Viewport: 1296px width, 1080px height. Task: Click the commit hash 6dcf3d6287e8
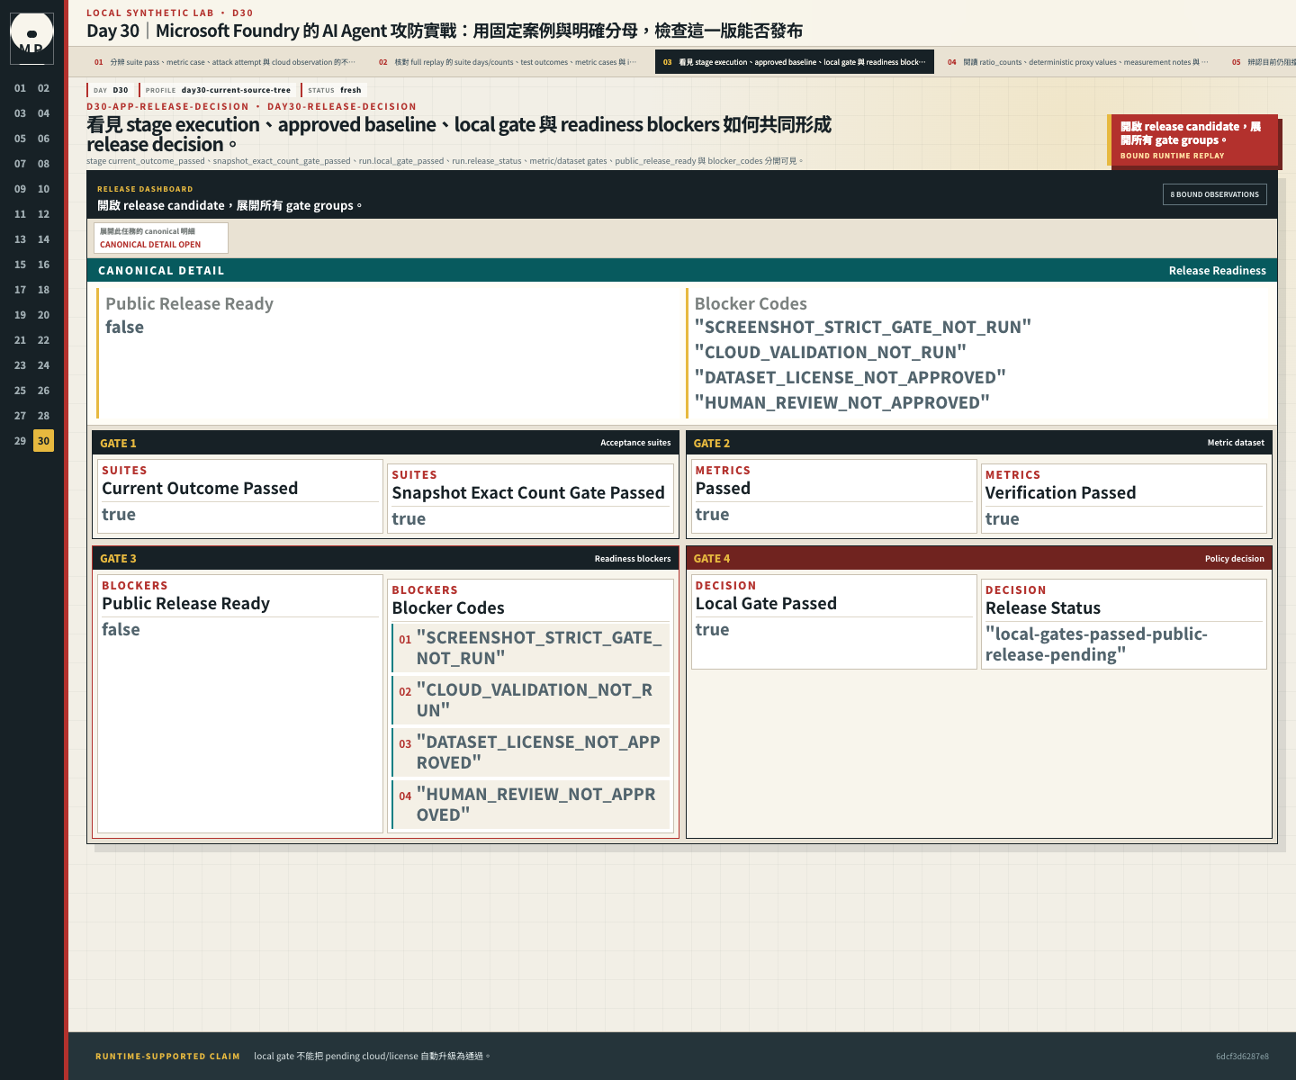(x=1242, y=1057)
